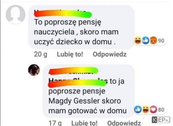Click the angry face reaction icon
173x126 pixels.
pos(153,40)
